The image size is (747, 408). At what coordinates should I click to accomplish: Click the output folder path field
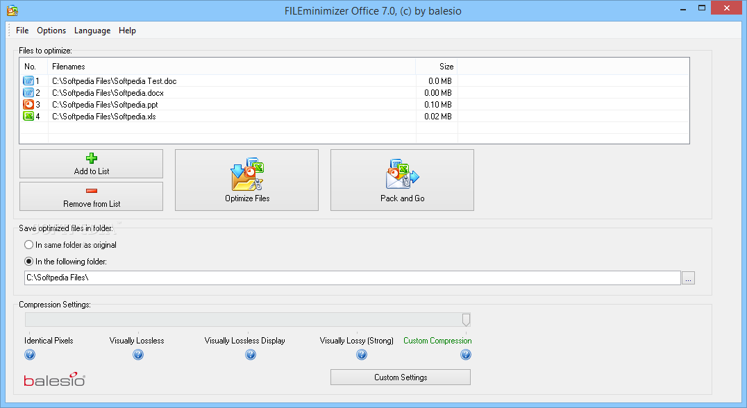[x=353, y=278]
